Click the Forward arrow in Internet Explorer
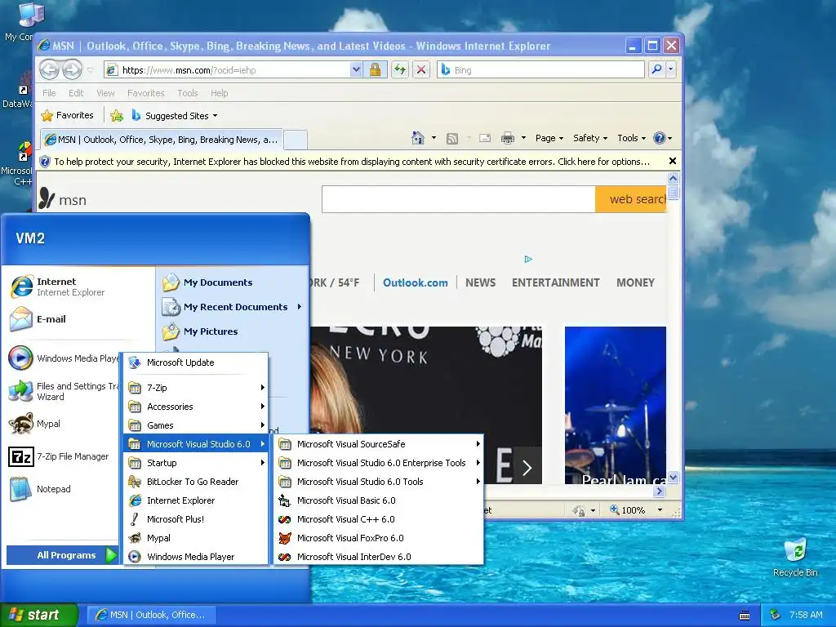The image size is (836, 627). (72, 69)
